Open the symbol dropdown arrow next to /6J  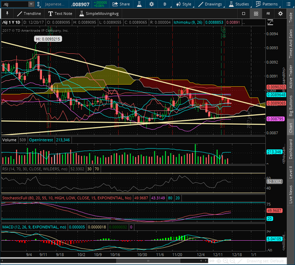(31, 4)
